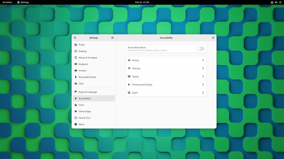Click the About info icon
This screenshot has height=159, width=284.
tap(76, 124)
